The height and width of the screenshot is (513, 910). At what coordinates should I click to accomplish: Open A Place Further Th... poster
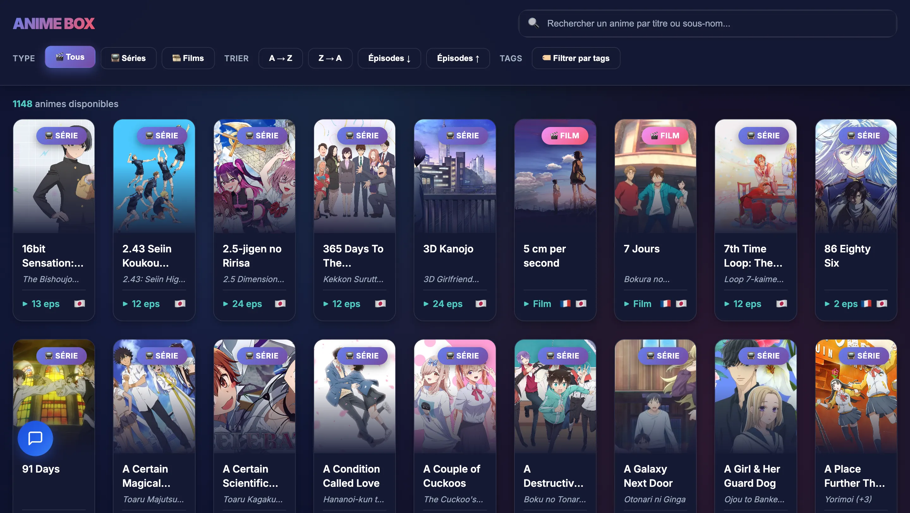pos(856,396)
